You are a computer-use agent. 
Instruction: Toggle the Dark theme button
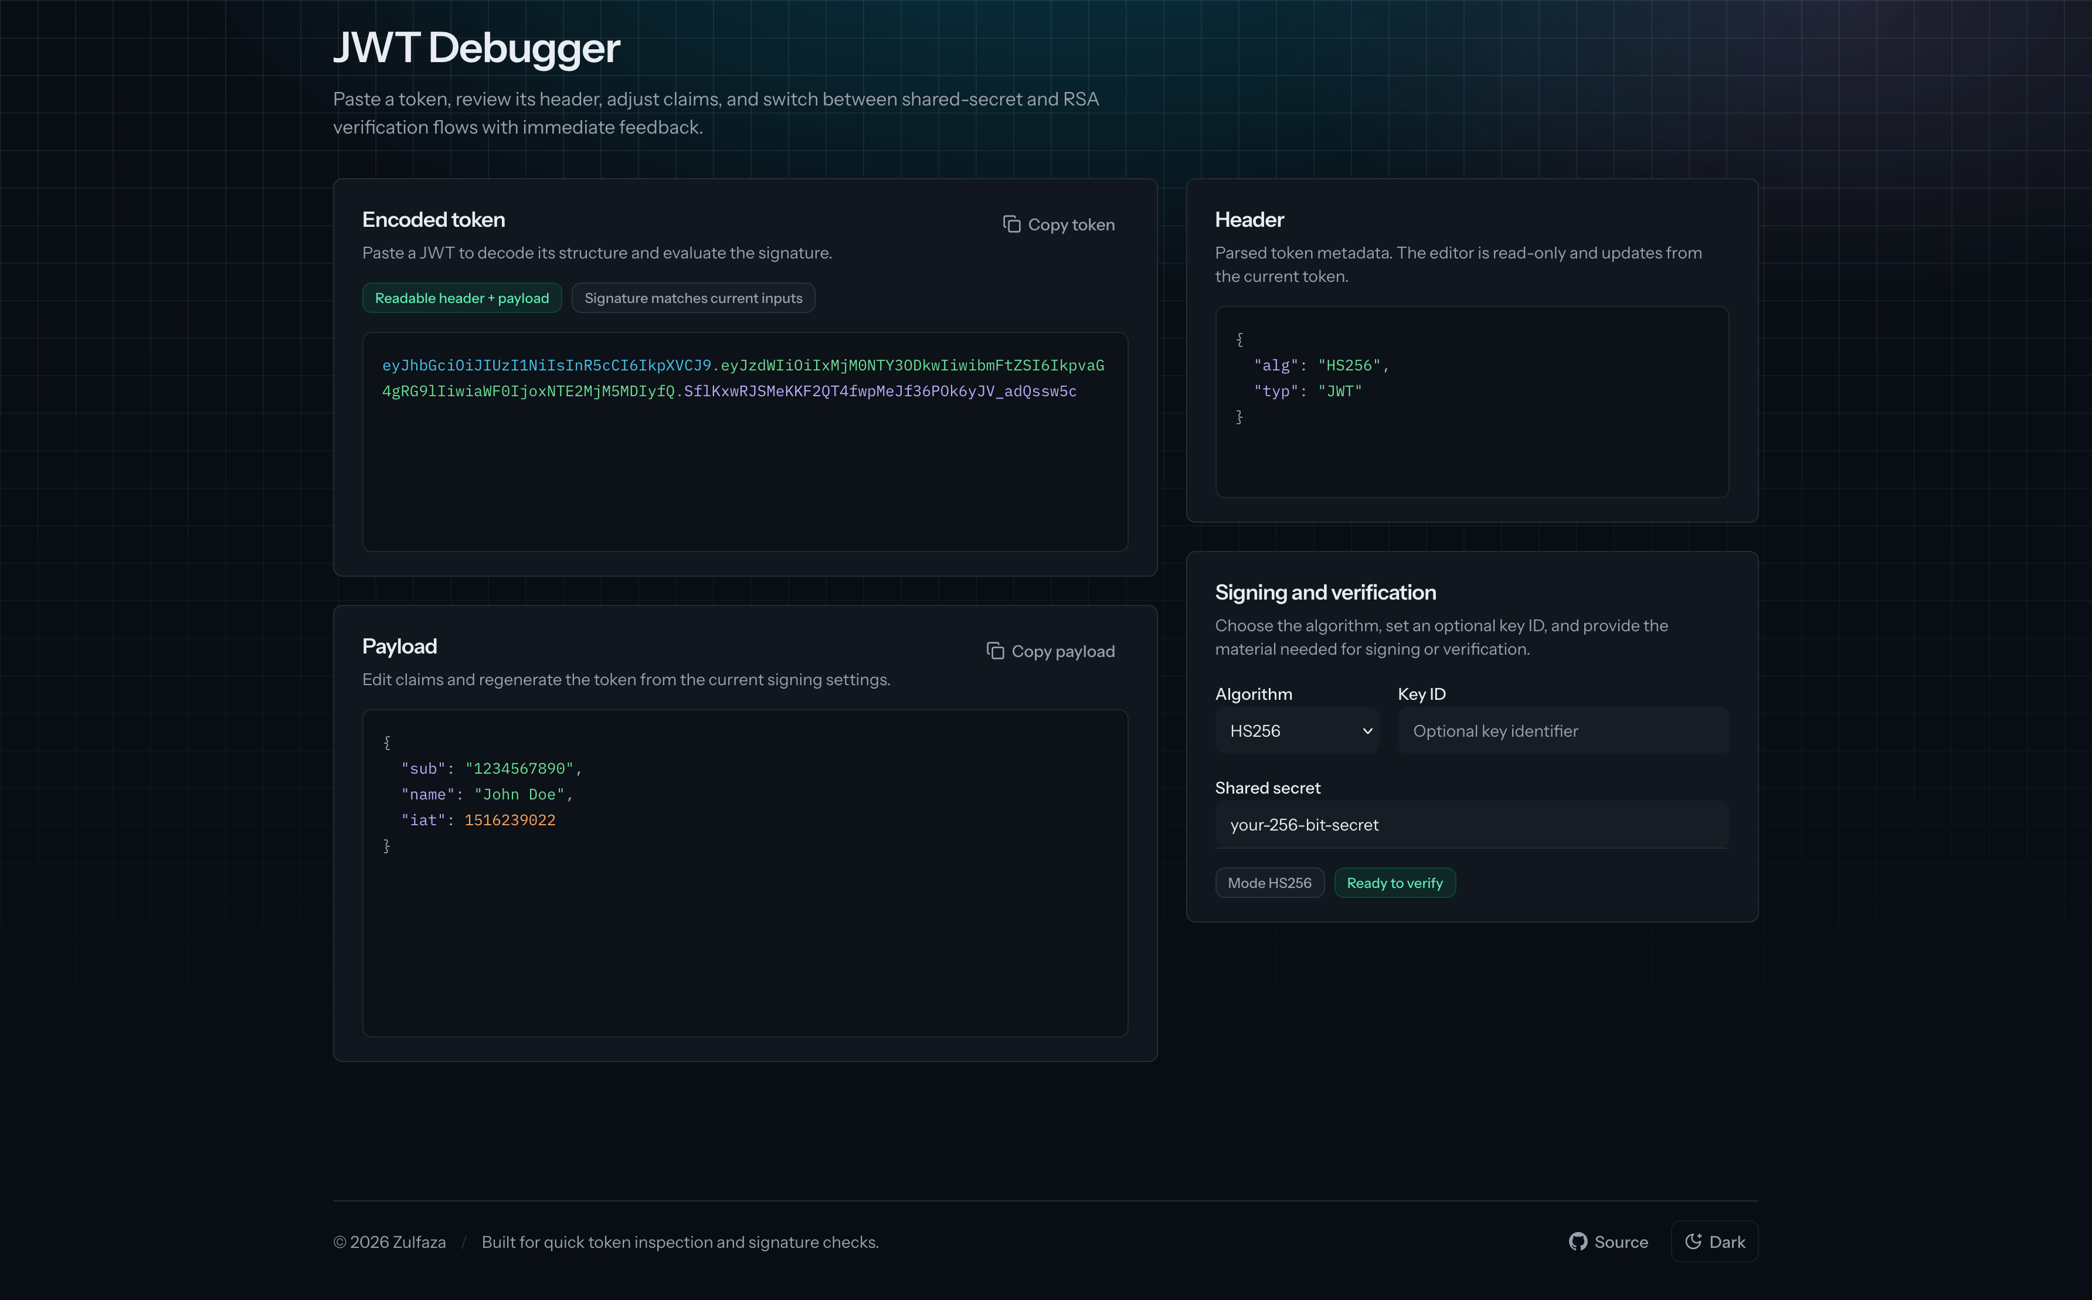[x=1714, y=1241]
